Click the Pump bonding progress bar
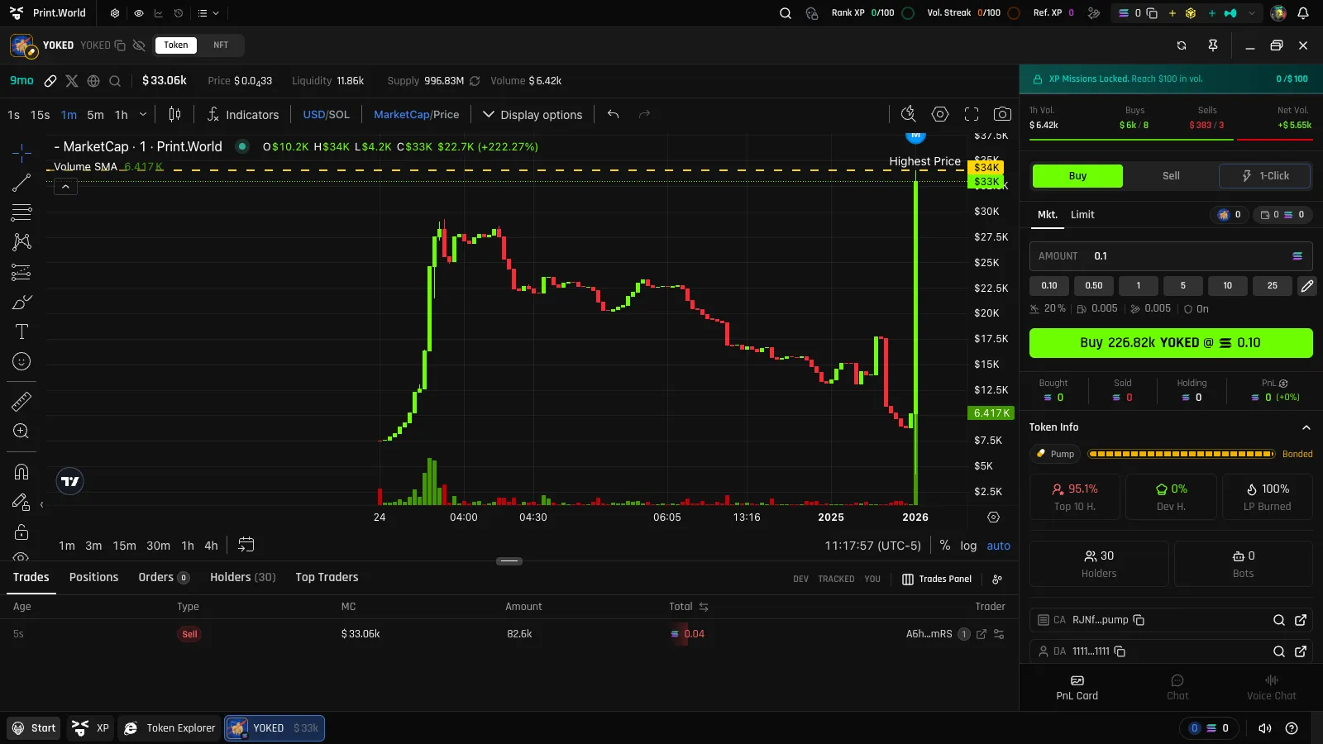Image resolution: width=1323 pixels, height=744 pixels. click(x=1181, y=454)
